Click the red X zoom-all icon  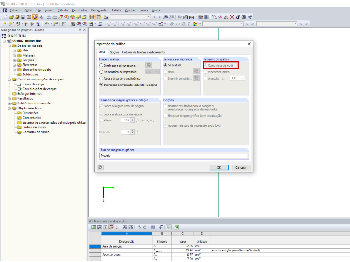coord(232,17)
